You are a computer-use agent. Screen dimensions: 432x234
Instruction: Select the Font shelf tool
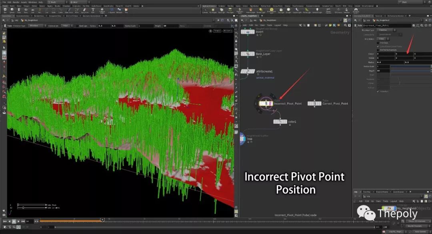coord(93,10)
